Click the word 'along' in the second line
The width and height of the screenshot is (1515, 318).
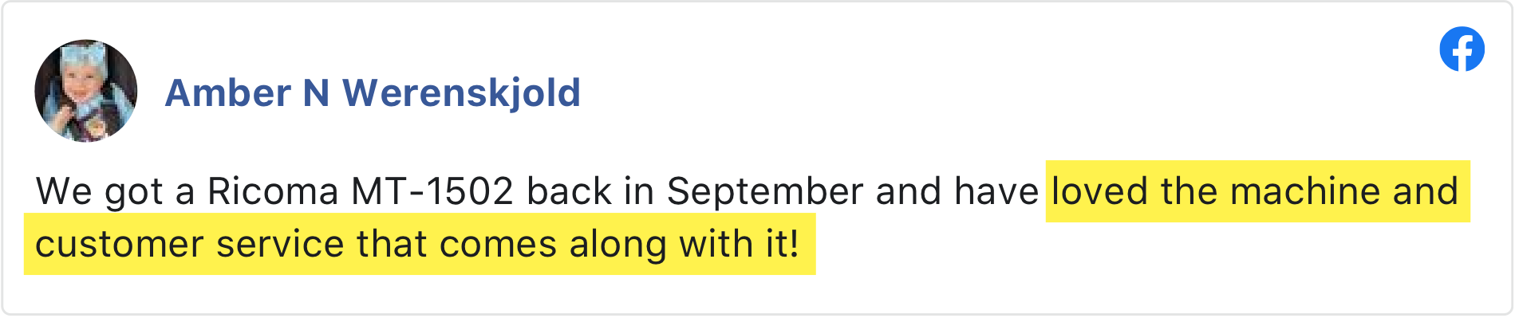pos(618,245)
